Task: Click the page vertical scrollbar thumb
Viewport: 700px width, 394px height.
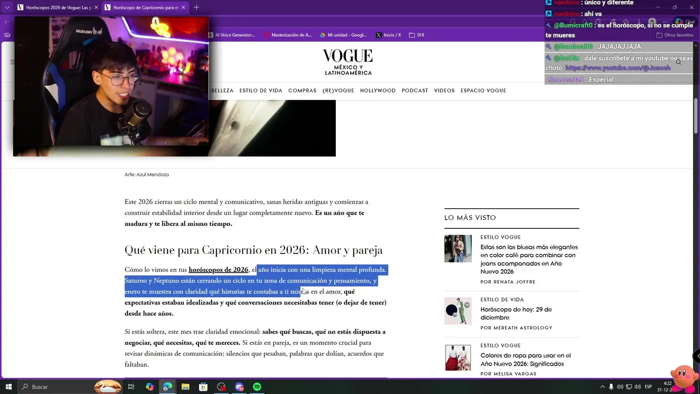Action: pyautogui.click(x=696, y=115)
